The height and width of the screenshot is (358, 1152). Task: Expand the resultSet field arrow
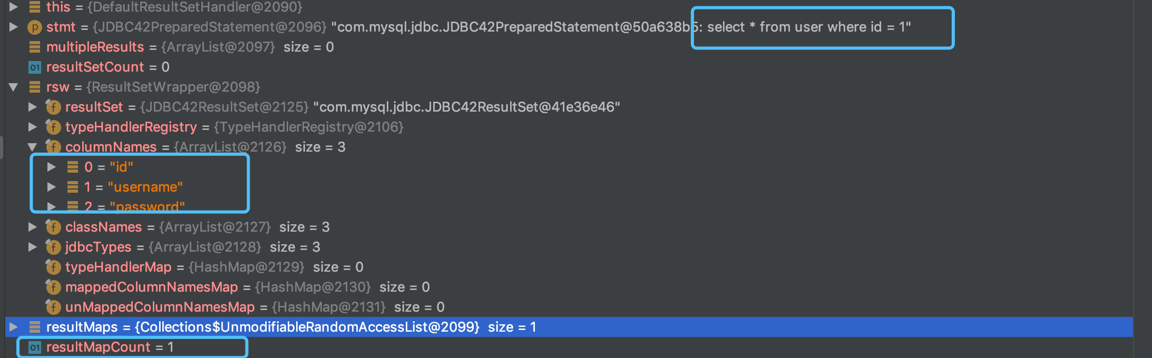point(33,107)
